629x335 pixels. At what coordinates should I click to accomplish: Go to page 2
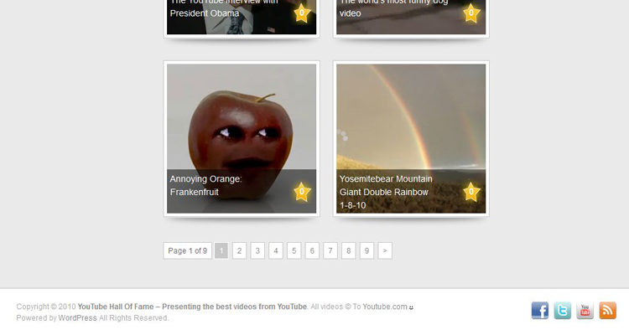coord(240,251)
